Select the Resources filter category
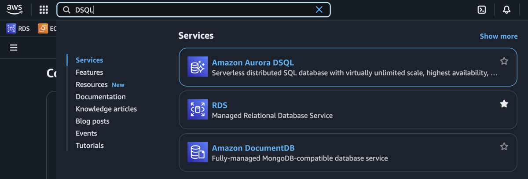 coord(92,84)
